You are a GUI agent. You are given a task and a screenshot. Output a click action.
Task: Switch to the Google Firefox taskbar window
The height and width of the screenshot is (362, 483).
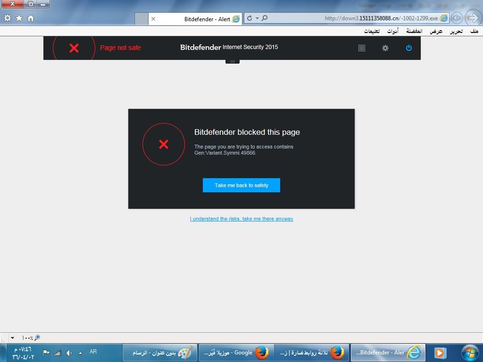coord(236,353)
